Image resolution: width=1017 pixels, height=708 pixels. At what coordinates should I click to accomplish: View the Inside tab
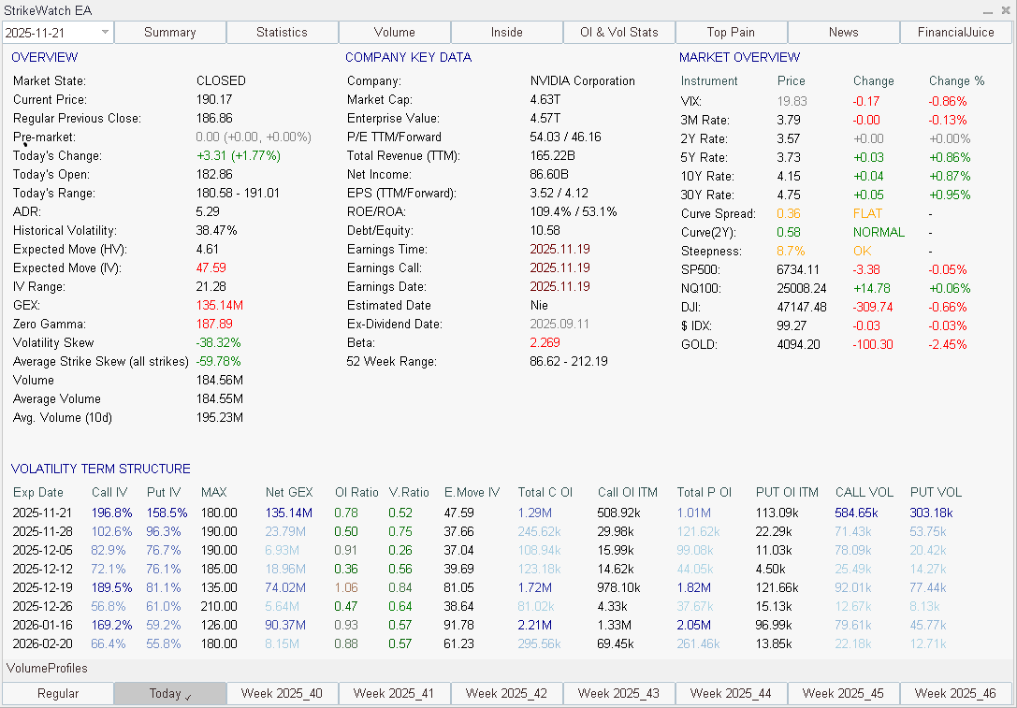tap(506, 31)
